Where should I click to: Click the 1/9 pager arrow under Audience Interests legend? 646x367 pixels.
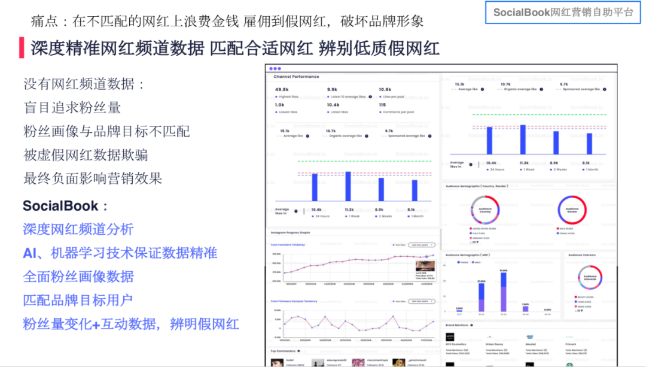click(581, 311)
